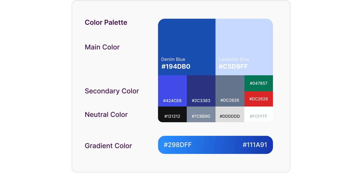Image resolution: width=362 pixels, height=173 pixels.
Task: Select the light gray #DDDDDD swatch
Action: (230, 114)
